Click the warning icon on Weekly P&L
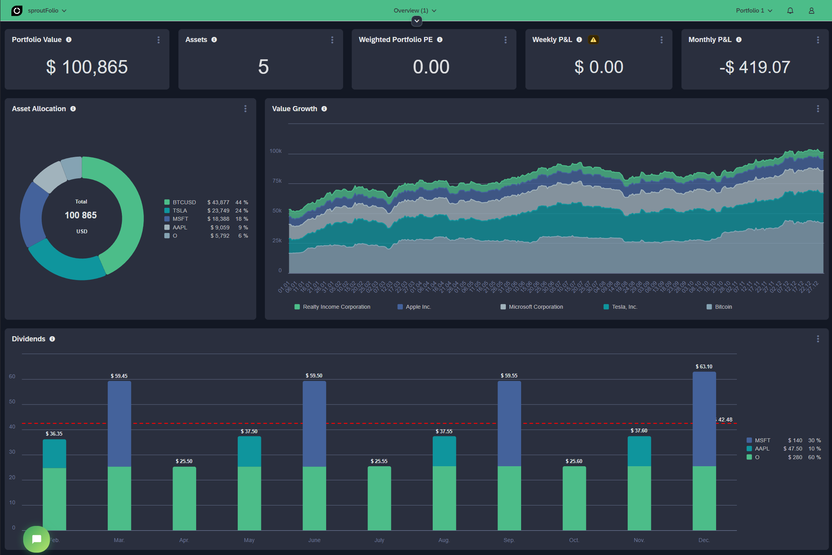 (593, 39)
